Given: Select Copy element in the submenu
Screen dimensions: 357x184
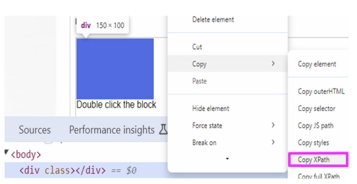Looking at the screenshot, I should 317,64.
